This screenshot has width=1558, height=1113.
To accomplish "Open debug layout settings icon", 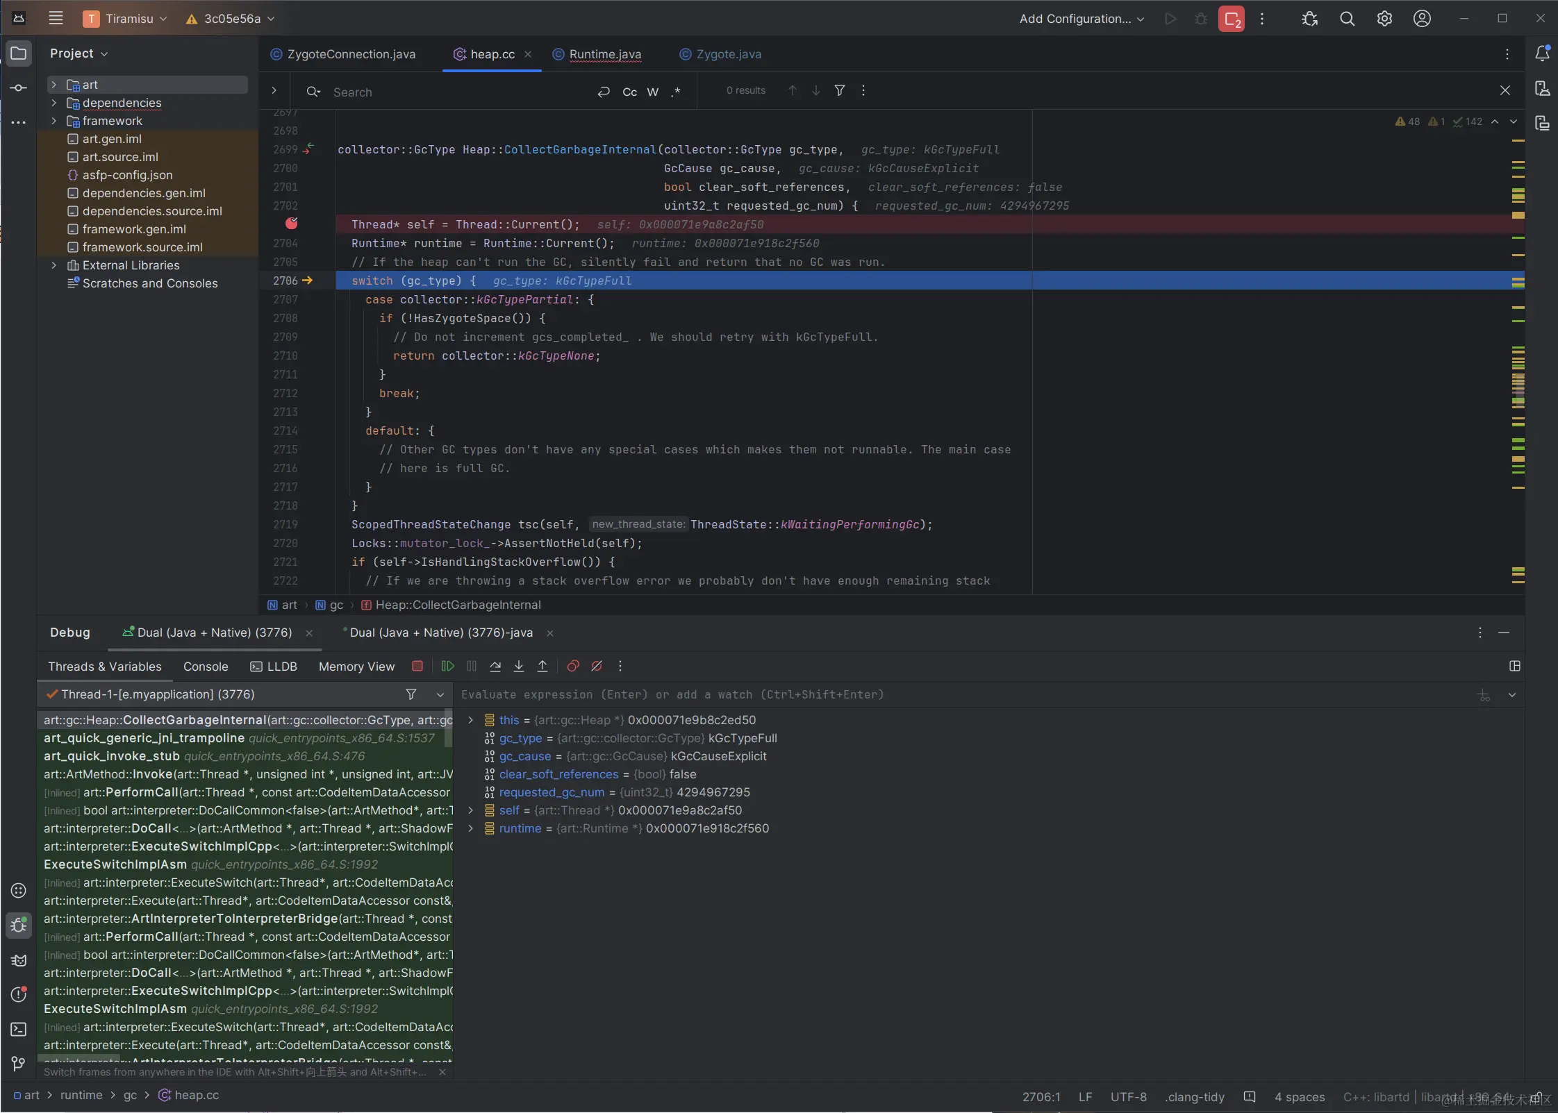I will [x=1515, y=666].
